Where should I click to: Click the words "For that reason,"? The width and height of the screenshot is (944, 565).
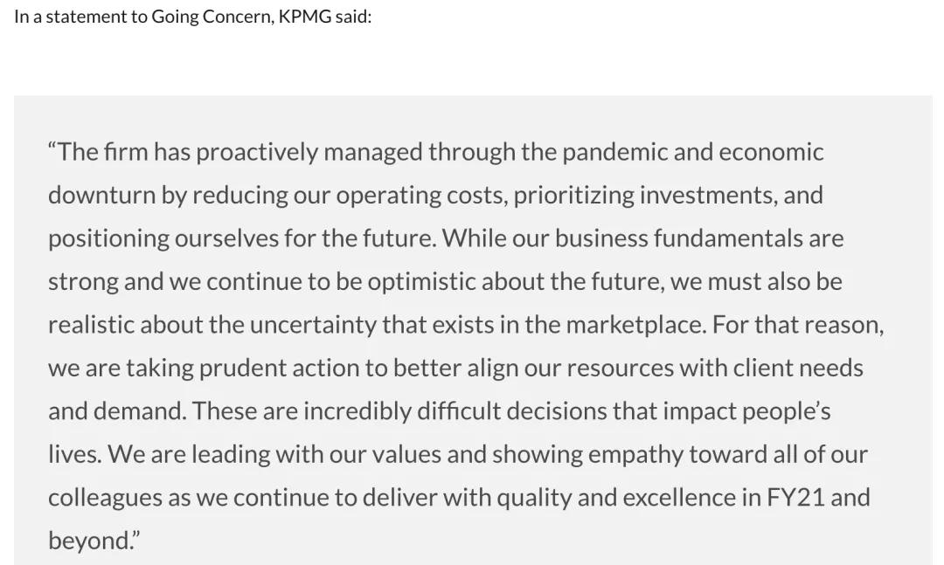point(798,326)
